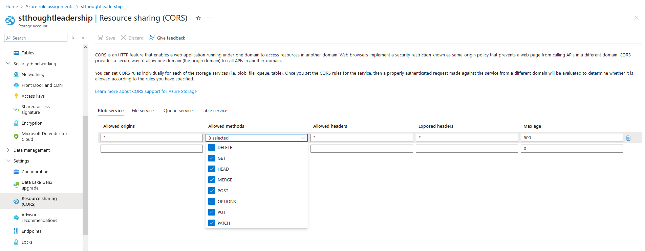Click the Discard X icon

pos(123,37)
